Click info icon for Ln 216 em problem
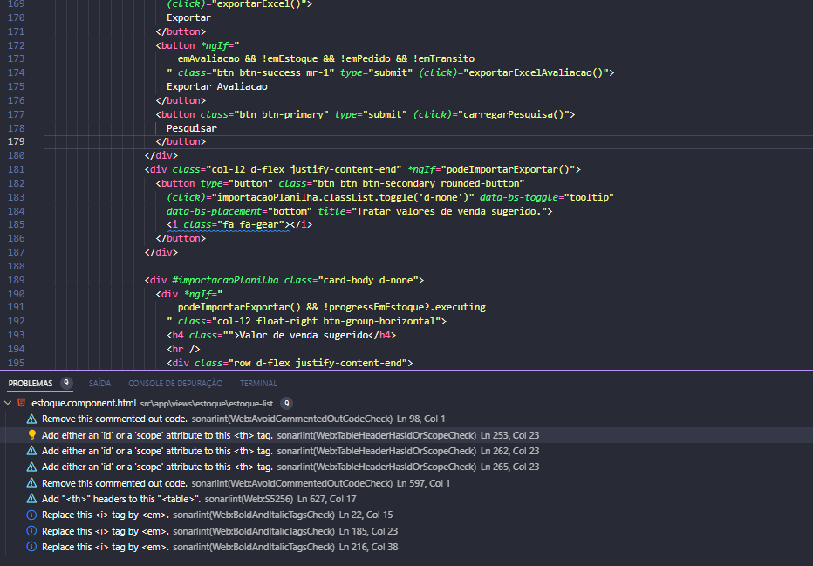813x566 pixels. click(x=31, y=547)
